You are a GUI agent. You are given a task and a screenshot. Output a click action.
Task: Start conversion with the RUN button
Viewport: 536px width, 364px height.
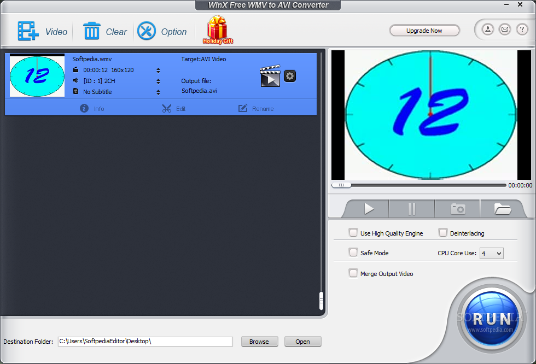tap(491, 319)
